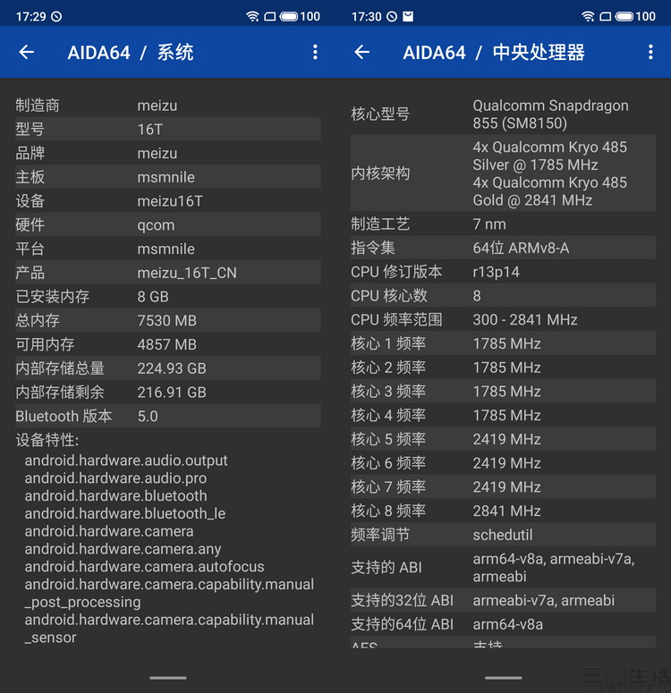Open overflow menu on 系统 screen

pos(315,52)
